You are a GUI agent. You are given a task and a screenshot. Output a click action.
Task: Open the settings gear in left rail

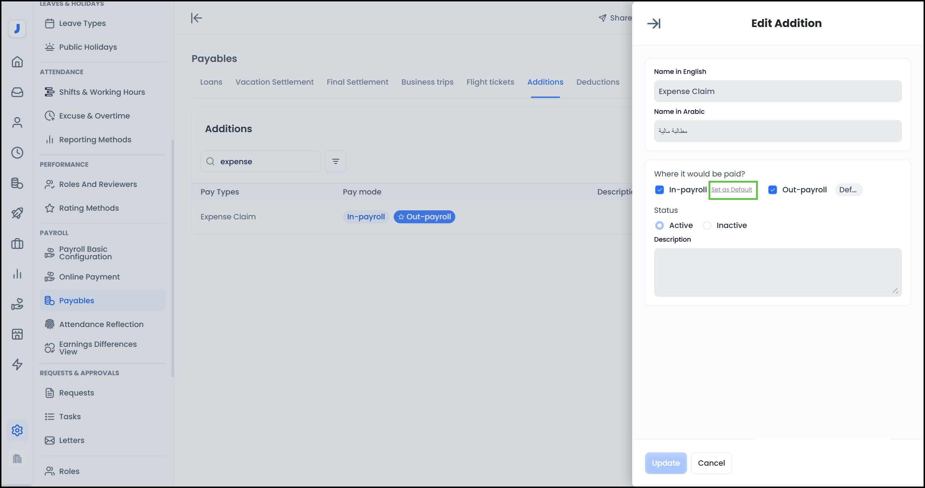(x=17, y=430)
